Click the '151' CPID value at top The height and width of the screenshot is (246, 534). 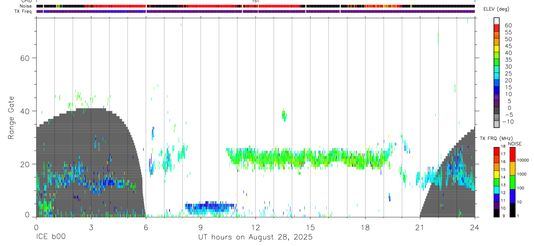(256, 1)
